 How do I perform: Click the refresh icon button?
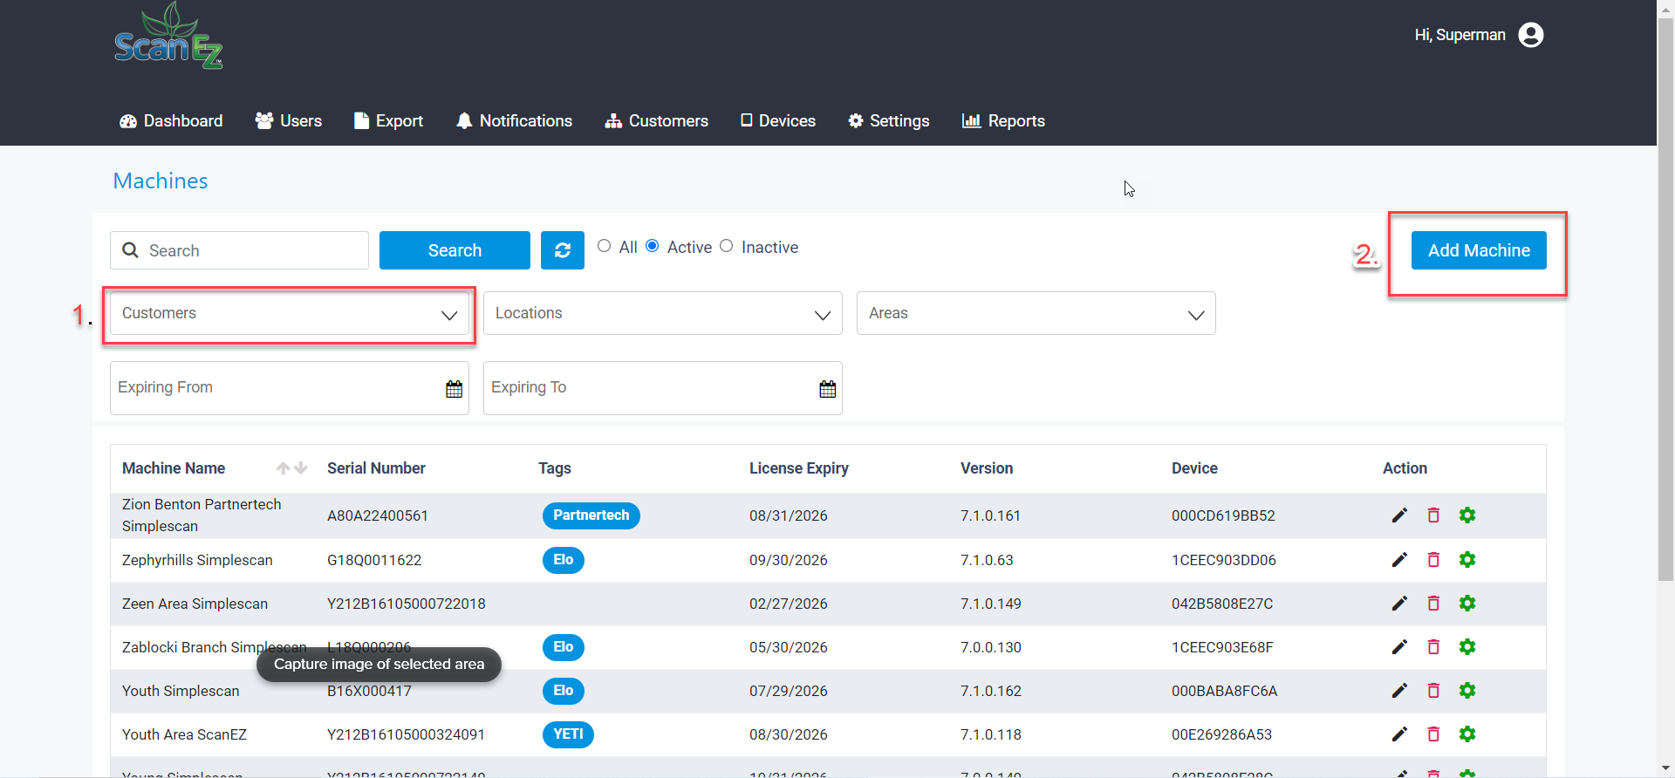[563, 250]
